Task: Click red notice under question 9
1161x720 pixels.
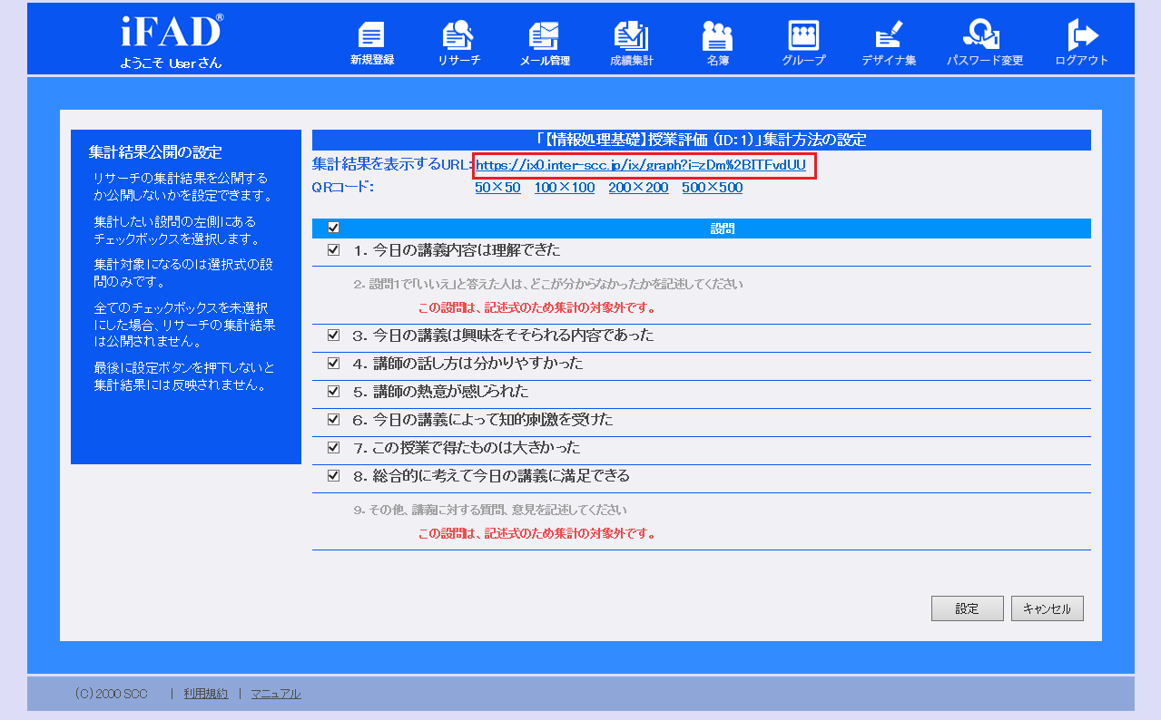Action: click(x=537, y=533)
